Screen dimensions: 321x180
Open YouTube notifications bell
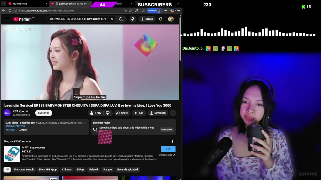point(160,19)
